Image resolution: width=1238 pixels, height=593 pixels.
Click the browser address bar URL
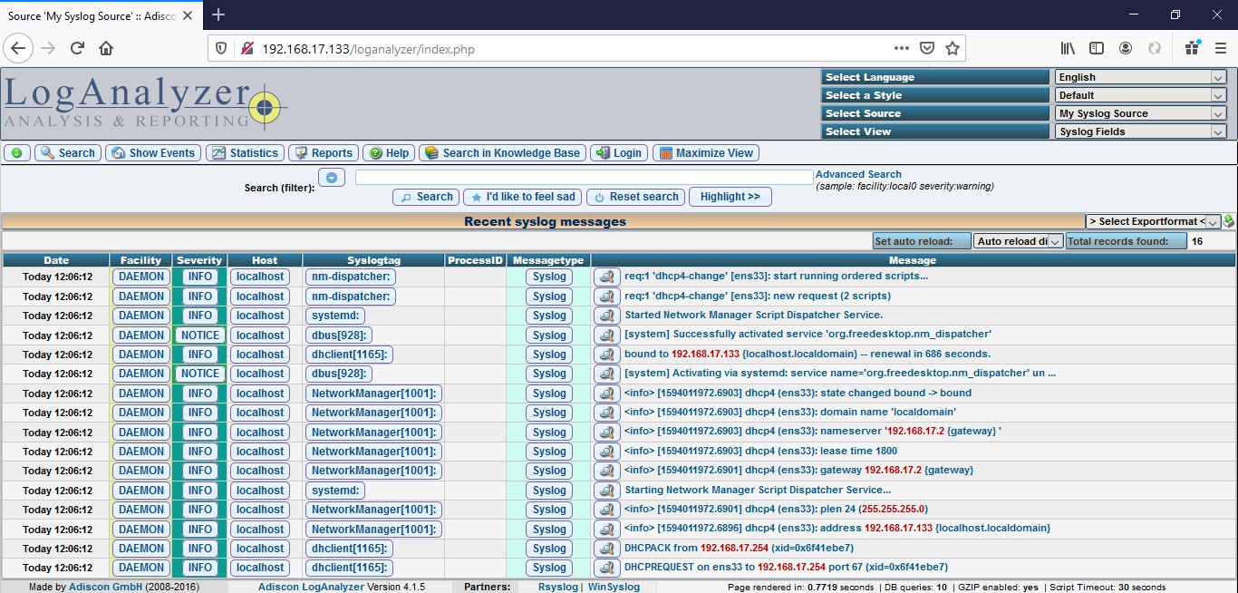pyautogui.click(x=368, y=49)
